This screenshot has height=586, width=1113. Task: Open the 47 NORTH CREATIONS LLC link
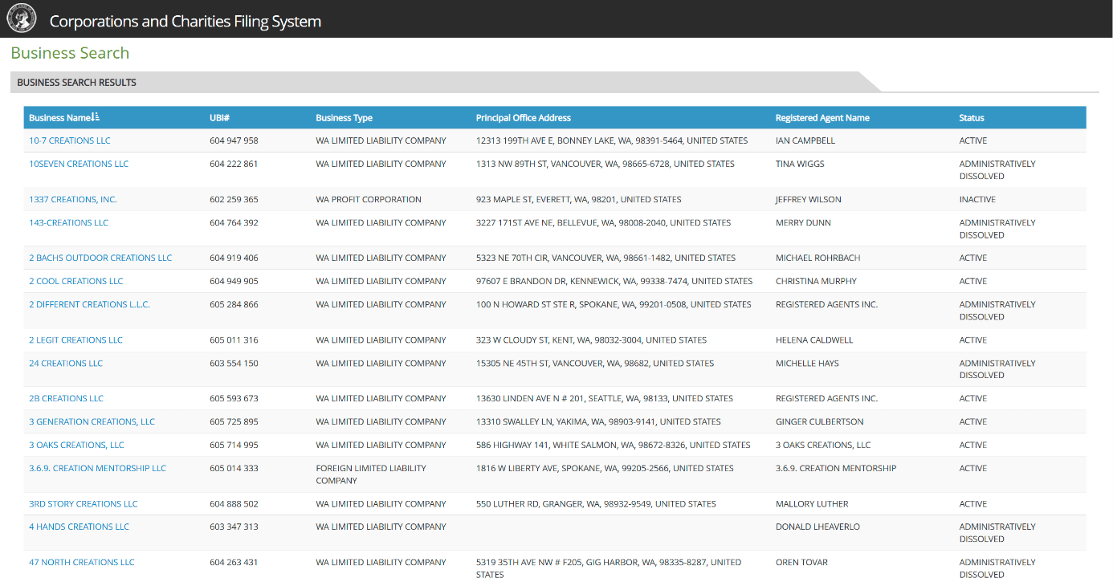point(82,562)
